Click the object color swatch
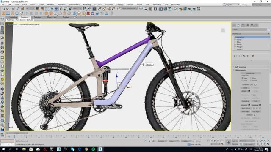271x152 pixels. click(269, 30)
